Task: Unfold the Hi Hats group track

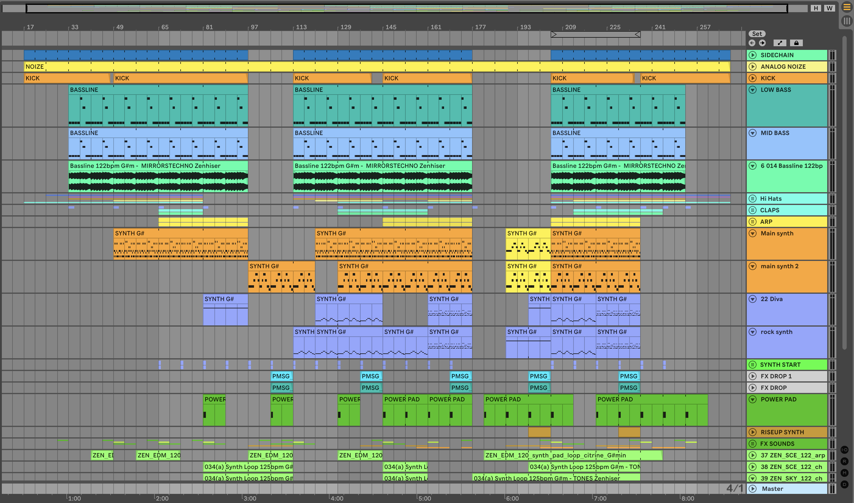Action: [x=753, y=199]
